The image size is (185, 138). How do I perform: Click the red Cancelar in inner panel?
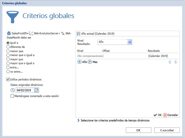pos(170,115)
